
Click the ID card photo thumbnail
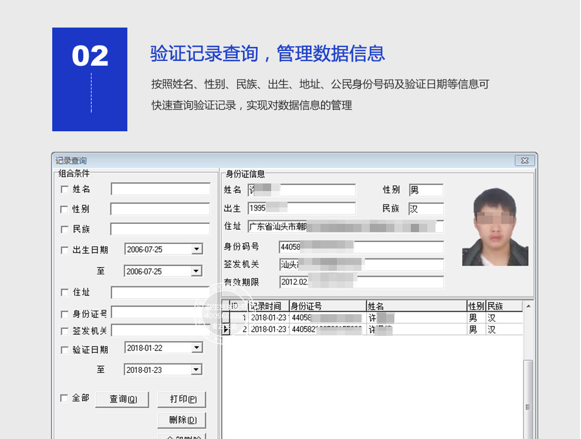point(495,227)
